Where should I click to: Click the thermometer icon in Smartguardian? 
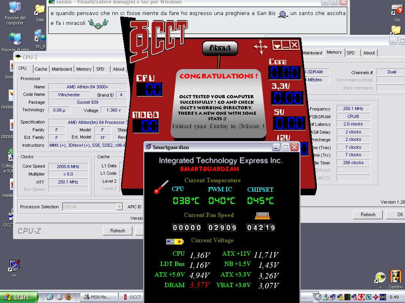161,187
